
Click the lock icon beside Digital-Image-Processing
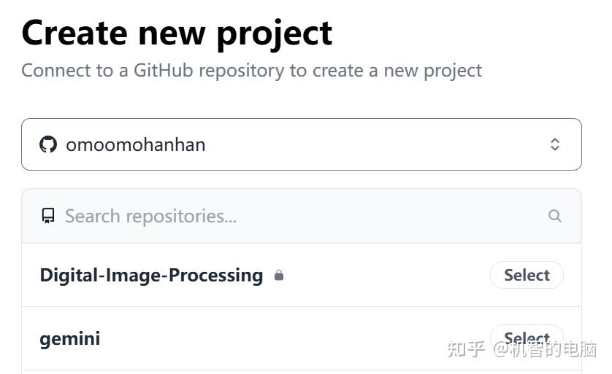pyautogui.click(x=279, y=276)
